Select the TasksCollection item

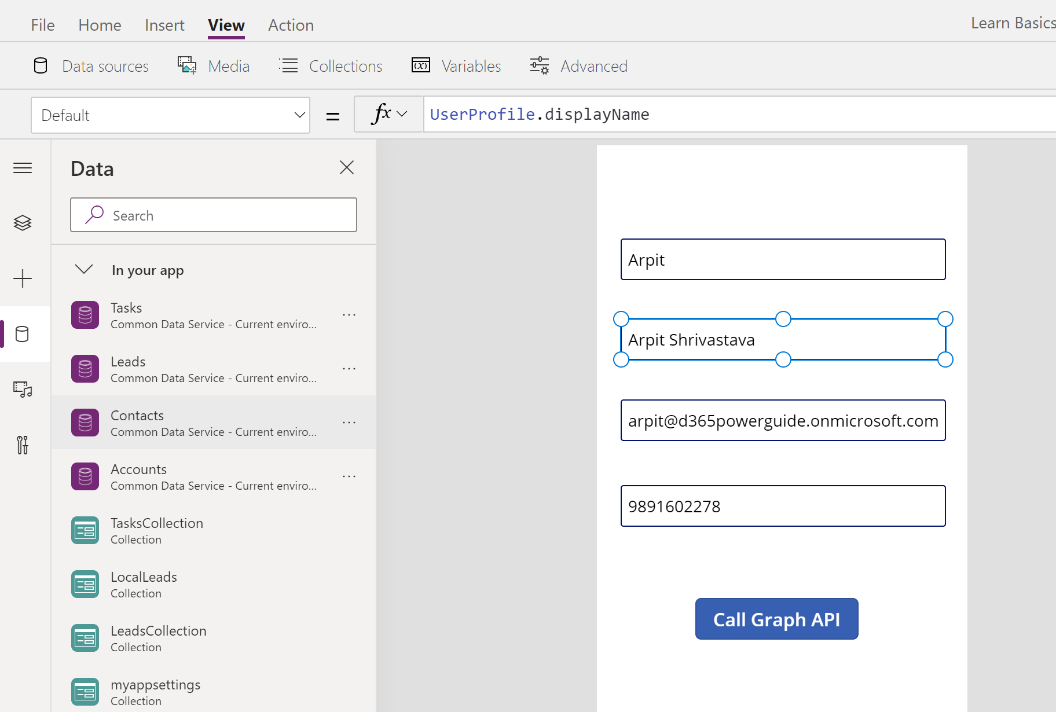157,529
